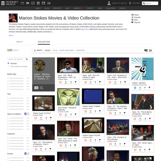The width and height of the screenshot is (161, 161).
Task: Click the RSS feed icon
Action: pos(132,20)
